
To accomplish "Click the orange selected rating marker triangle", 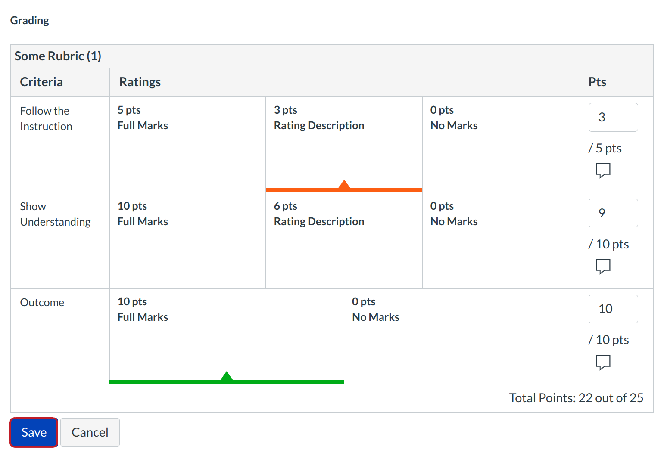I will point(344,186).
